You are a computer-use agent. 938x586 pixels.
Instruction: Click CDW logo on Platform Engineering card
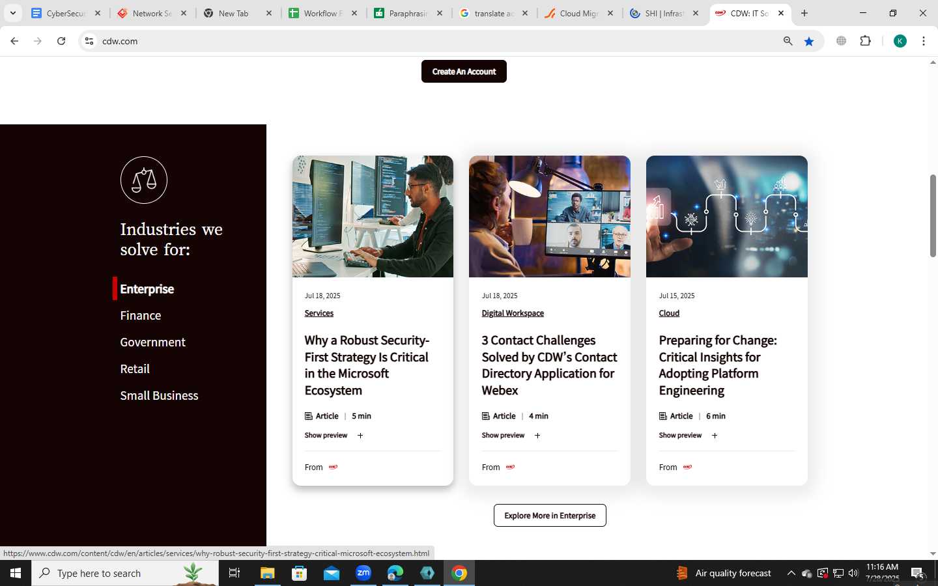[687, 467]
